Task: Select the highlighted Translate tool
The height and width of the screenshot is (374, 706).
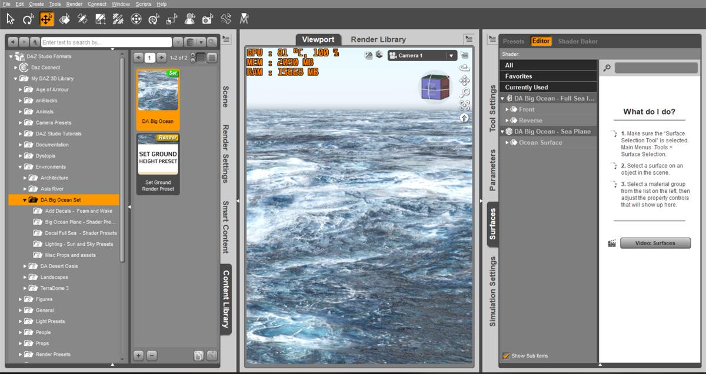Action: coord(46,19)
